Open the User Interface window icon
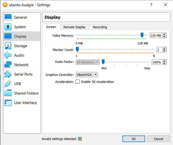The image size is (173, 145). pyautogui.click(x=8, y=103)
